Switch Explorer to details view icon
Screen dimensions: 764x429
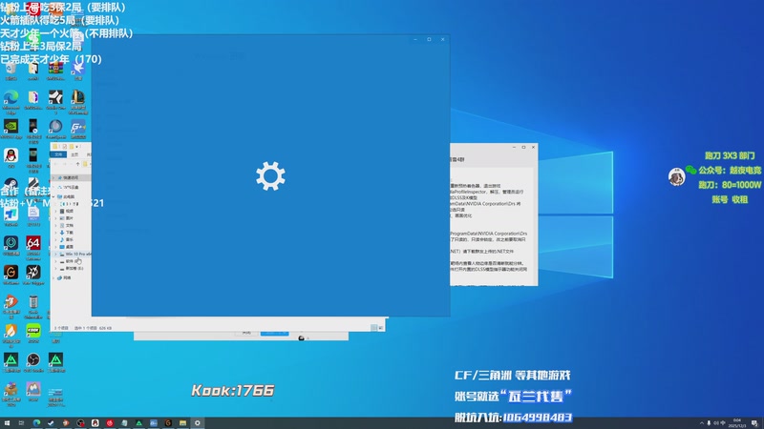[373, 328]
